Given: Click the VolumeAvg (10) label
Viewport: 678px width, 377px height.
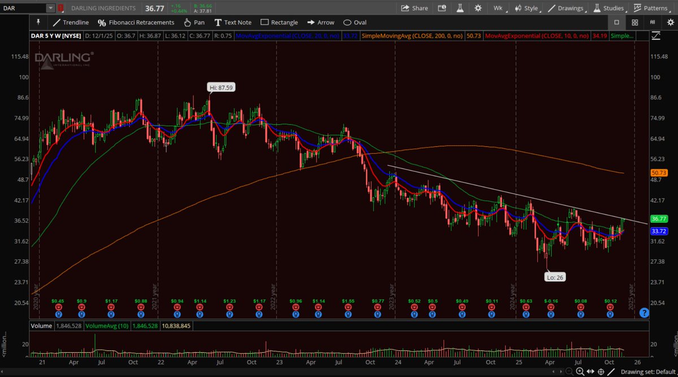Looking at the screenshot, I should pos(108,326).
